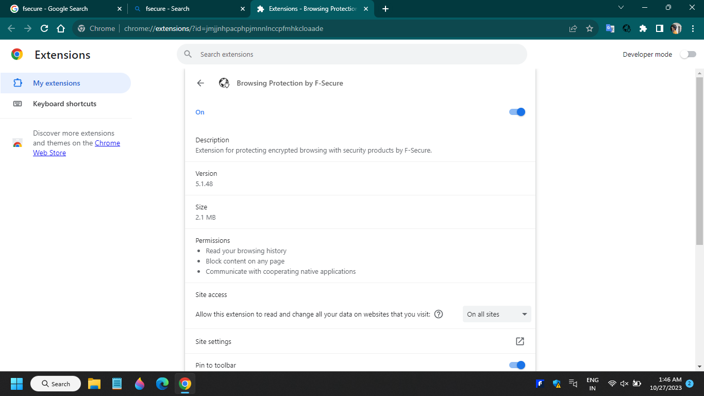
Task: Open the Chrome side panel icon
Action: 660,28
